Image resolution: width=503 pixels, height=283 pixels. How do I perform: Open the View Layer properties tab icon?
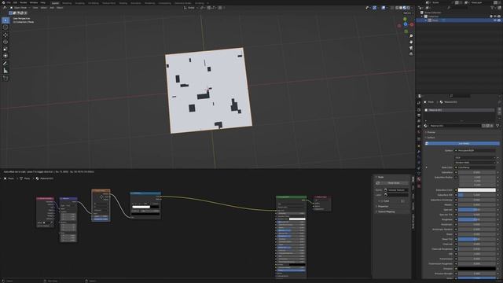(x=419, y=121)
